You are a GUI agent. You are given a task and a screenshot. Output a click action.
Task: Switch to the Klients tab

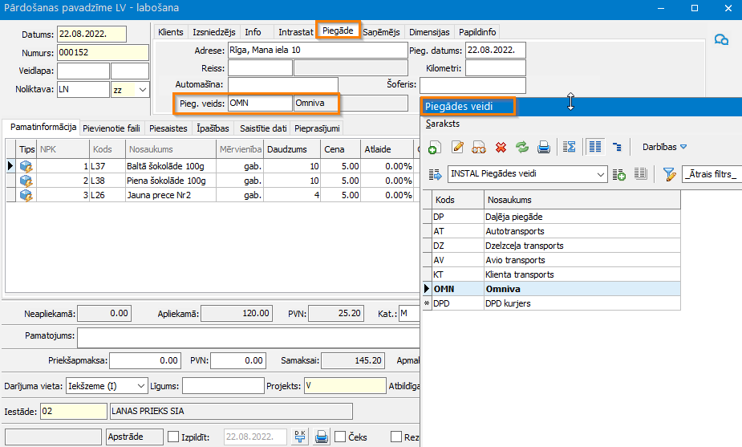pos(171,32)
